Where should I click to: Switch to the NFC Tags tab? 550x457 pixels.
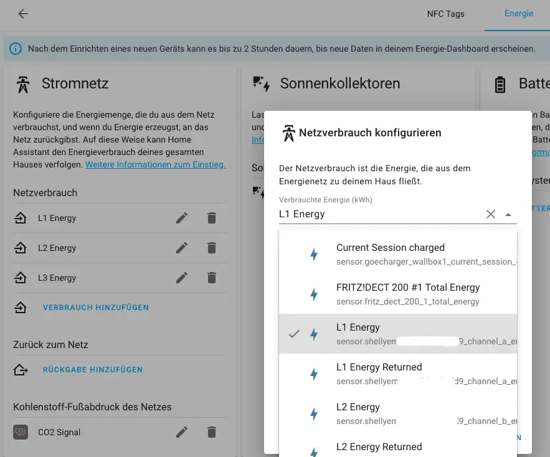click(445, 14)
